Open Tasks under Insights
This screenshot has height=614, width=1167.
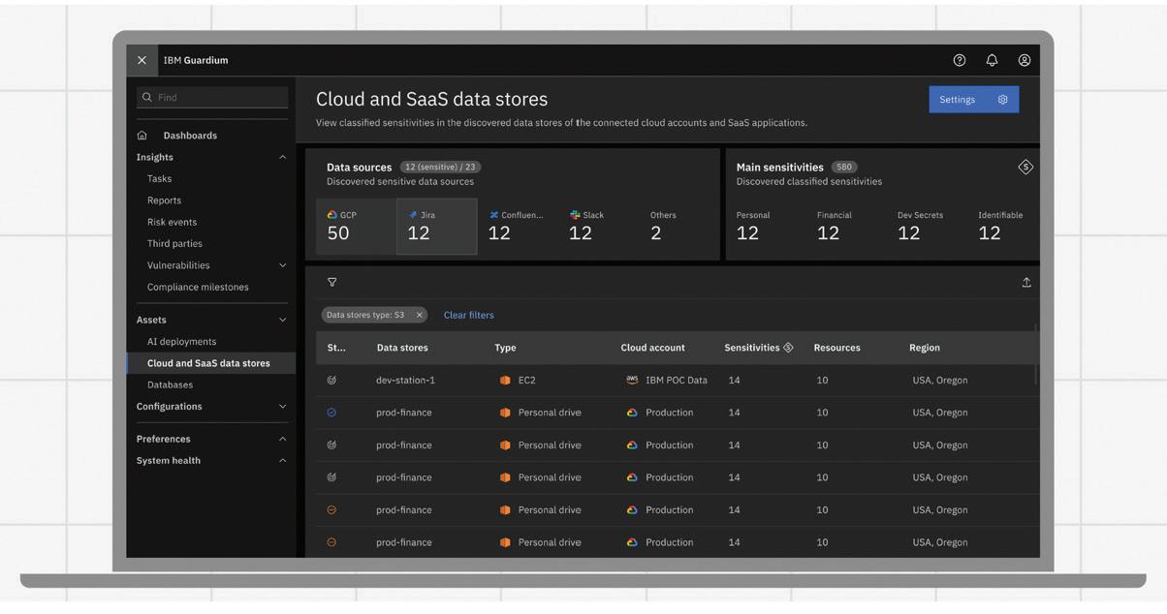[x=159, y=179]
